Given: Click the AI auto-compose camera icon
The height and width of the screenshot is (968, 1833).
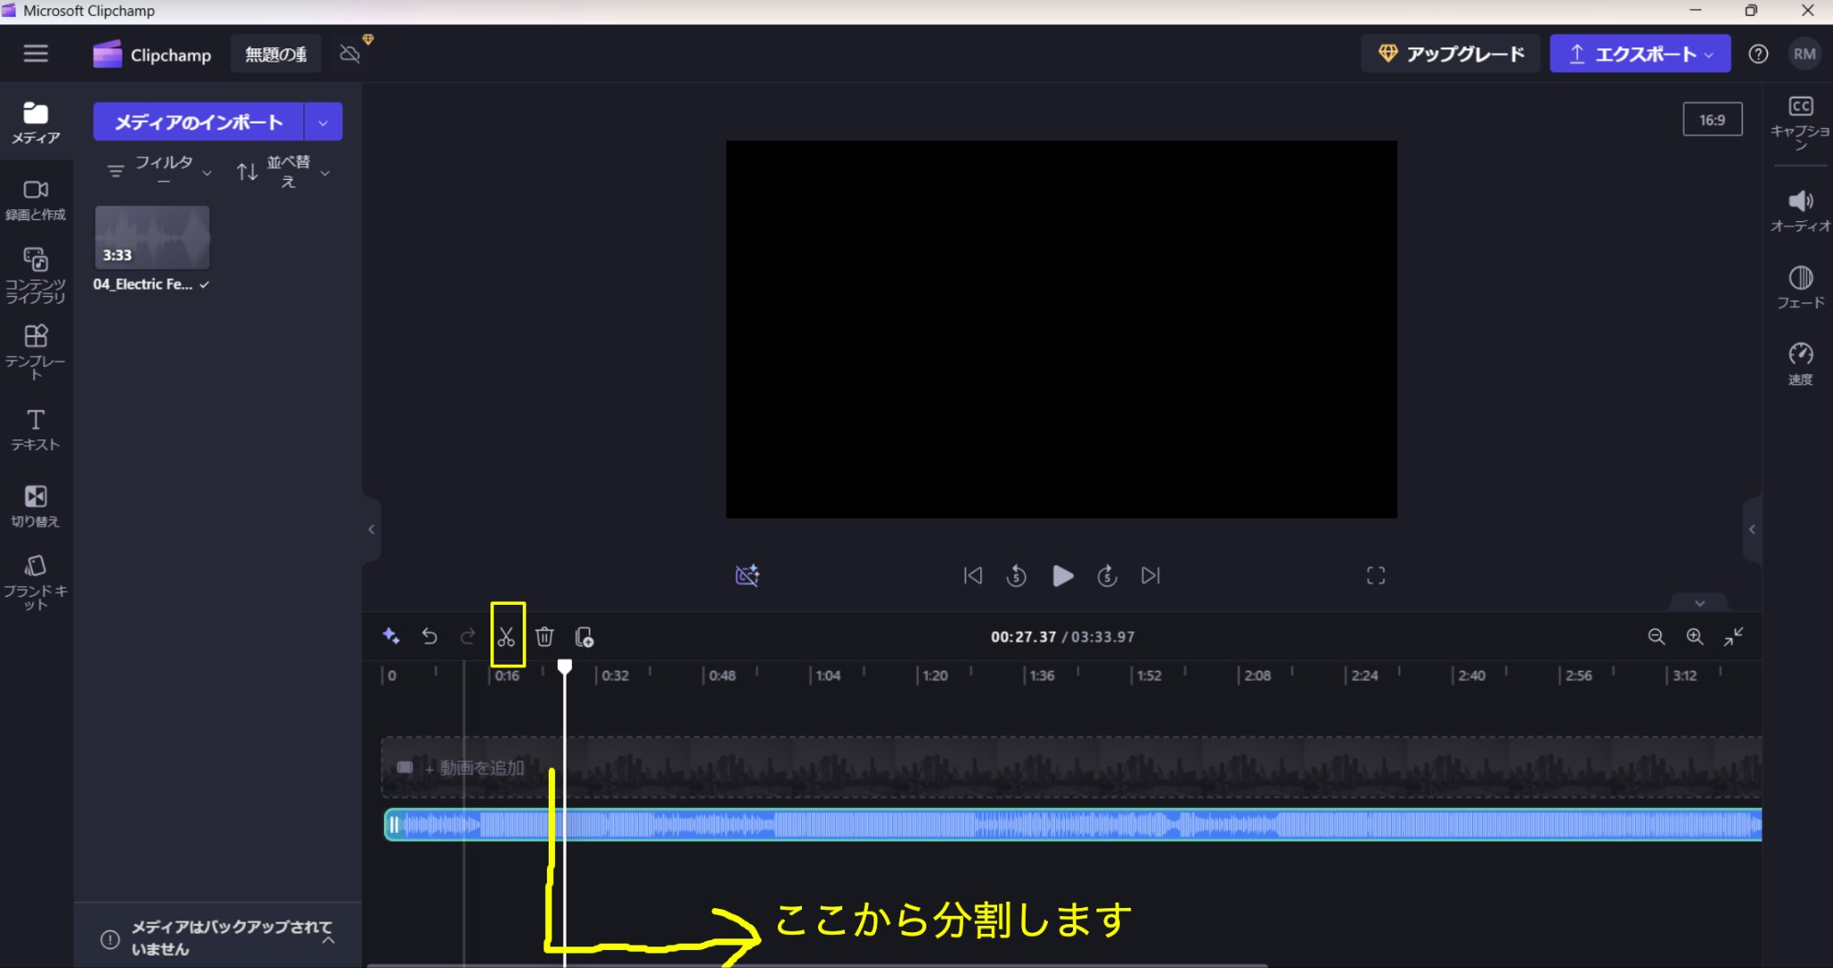Looking at the screenshot, I should coord(747,575).
